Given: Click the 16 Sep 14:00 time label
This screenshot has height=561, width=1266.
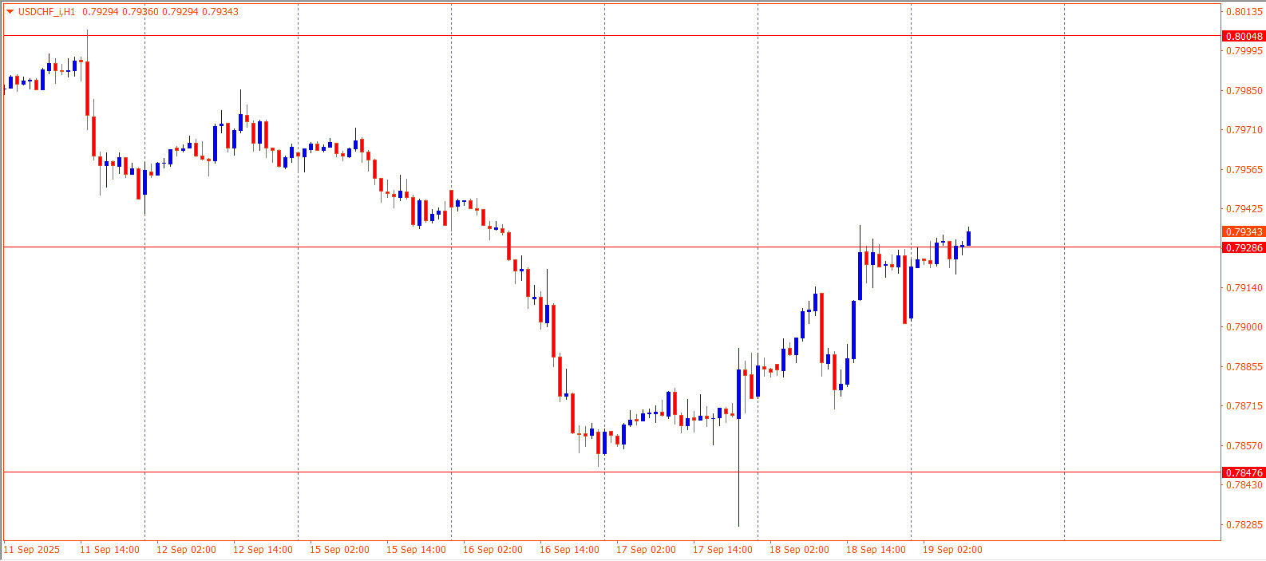Looking at the screenshot, I should point(569,550).
